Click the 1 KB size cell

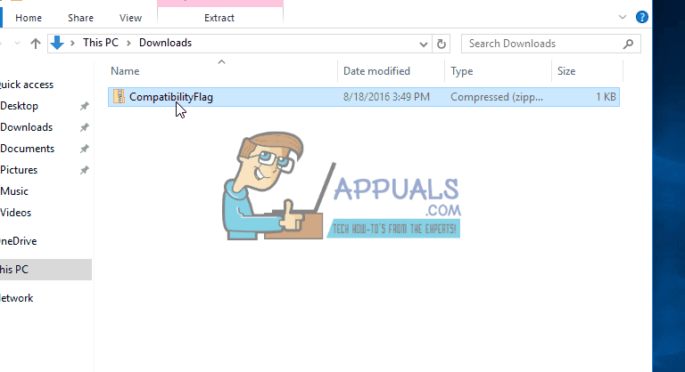606,97
